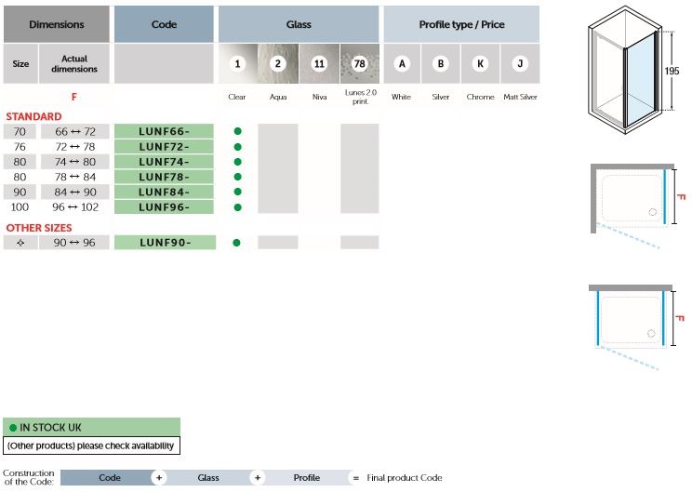Image resolution: width=692 pixels, height=492 pixels.
Task: Select product code LUNF74-
Action: [x=164, y=162]
